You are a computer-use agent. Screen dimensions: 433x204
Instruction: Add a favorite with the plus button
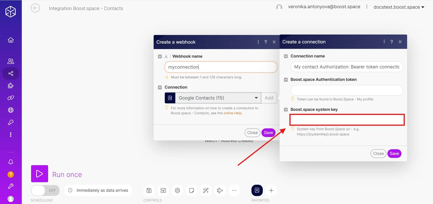(271, 190)
